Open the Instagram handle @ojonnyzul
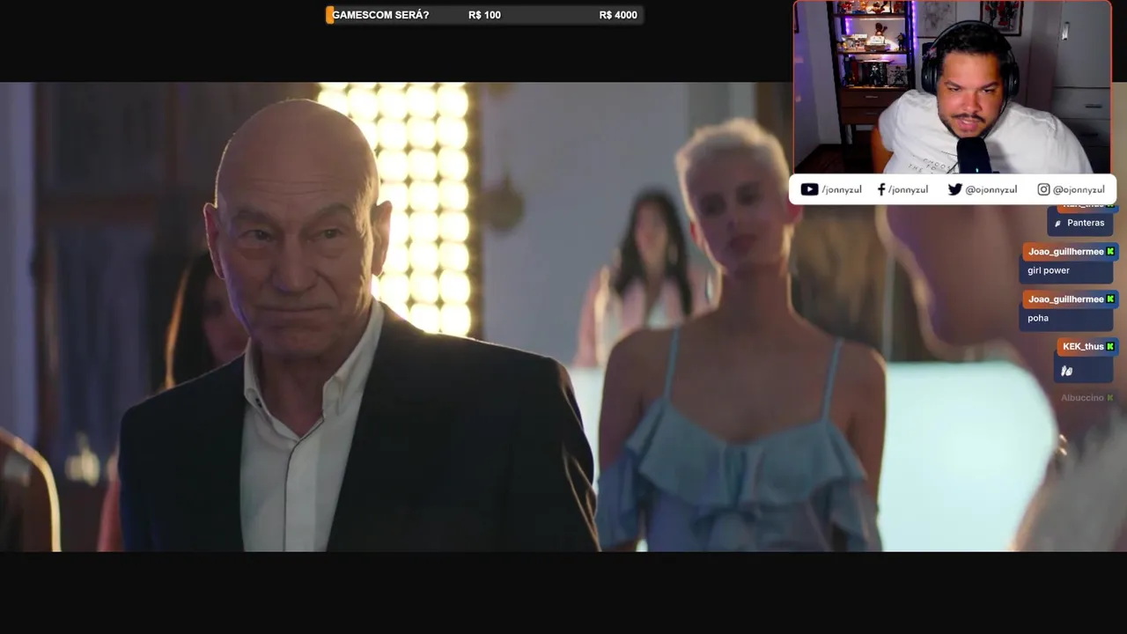 1079,189
